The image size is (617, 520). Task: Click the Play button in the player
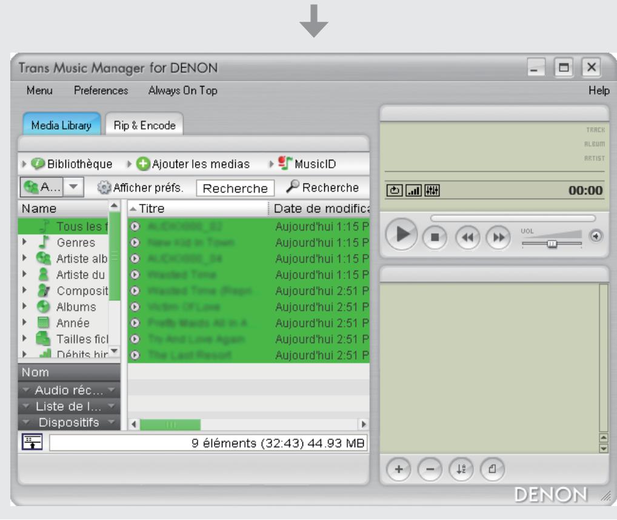401,235
